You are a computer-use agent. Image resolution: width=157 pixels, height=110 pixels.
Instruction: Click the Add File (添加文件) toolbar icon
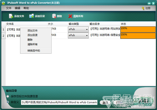coord(11,16)
